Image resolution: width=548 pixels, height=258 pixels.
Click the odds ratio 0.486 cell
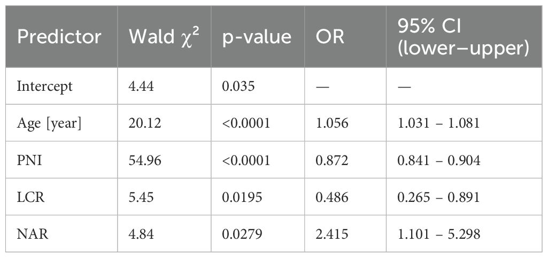point(345,197)
